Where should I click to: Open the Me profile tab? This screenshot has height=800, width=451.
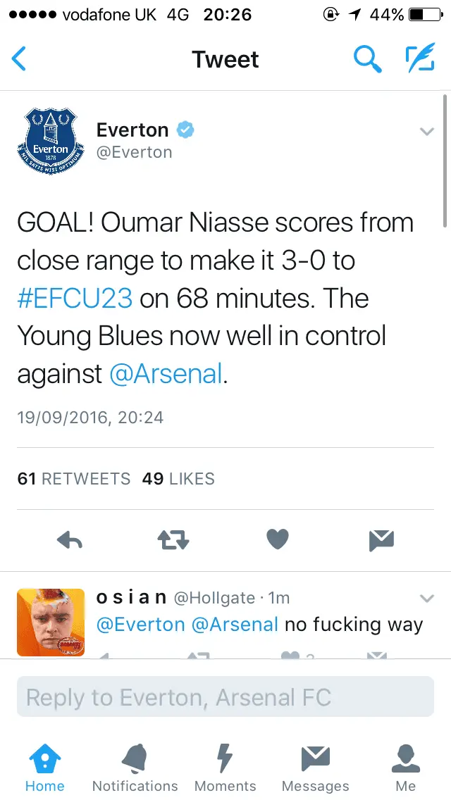pos(405,768)
